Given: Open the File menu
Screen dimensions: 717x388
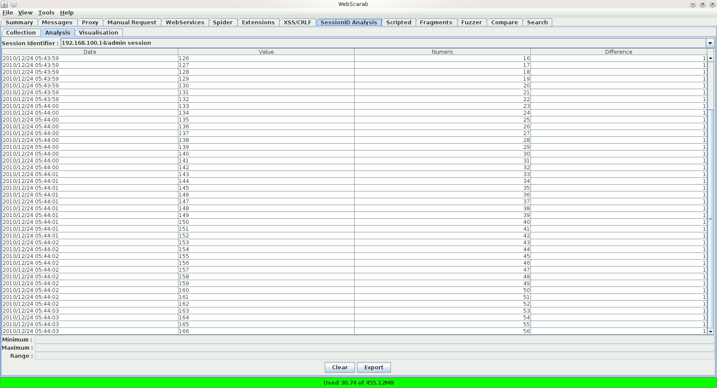Looking at the screenshot, I should coord(8,13).
